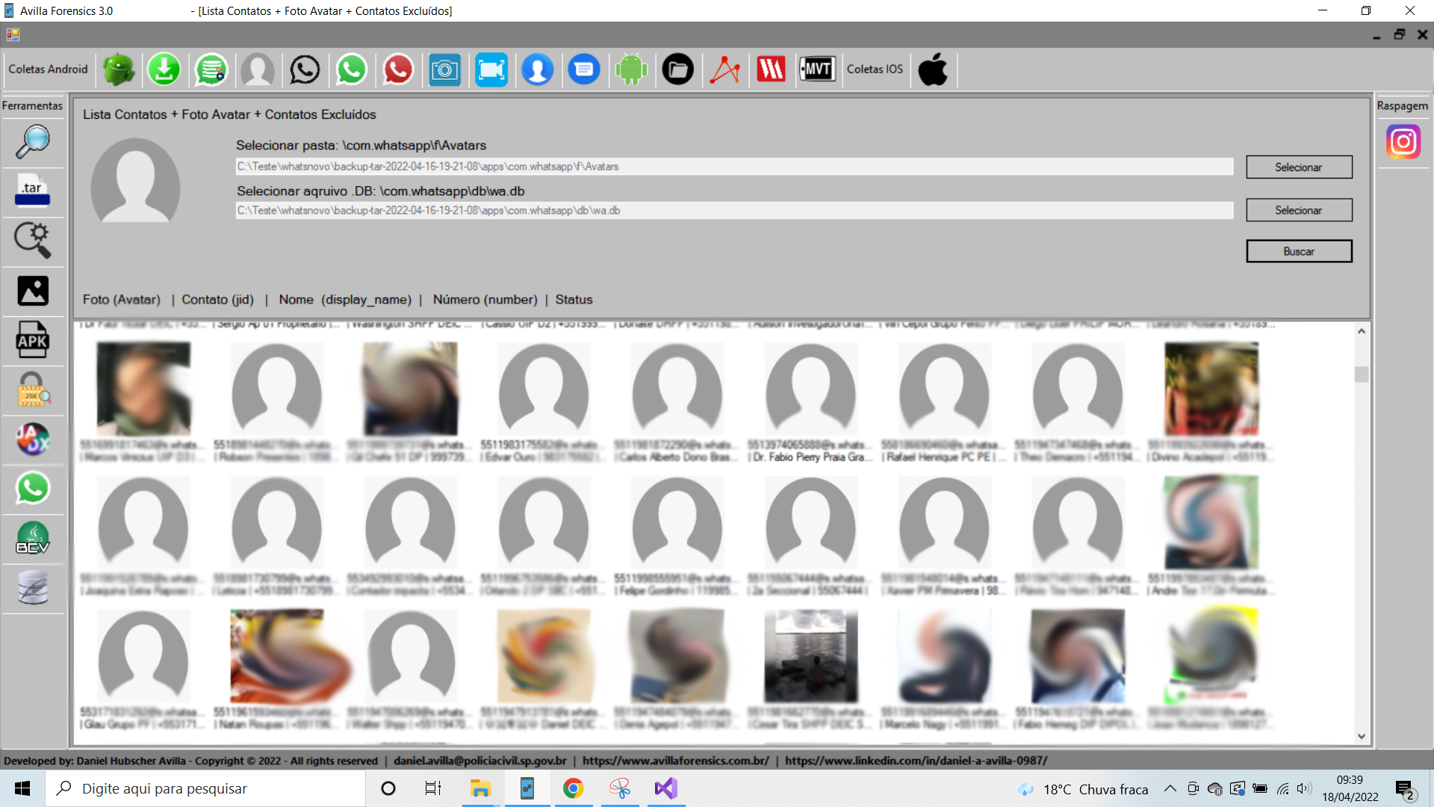
Task: Click the Coletas IOS toolbar label
Action: (875, 69)
